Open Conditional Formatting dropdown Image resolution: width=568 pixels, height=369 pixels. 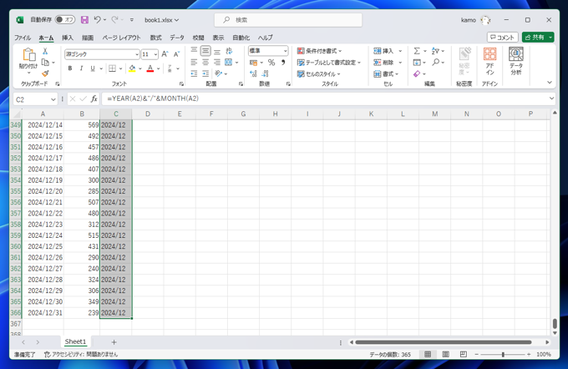[x=319, y=51]
